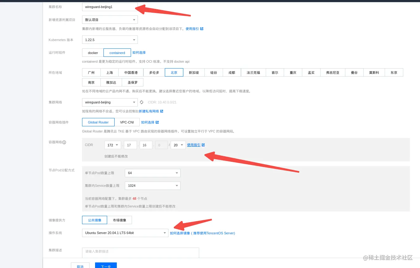Click the external-link icon beside the VPC-CNI 如何选择 link

click(x=157, y=122)
